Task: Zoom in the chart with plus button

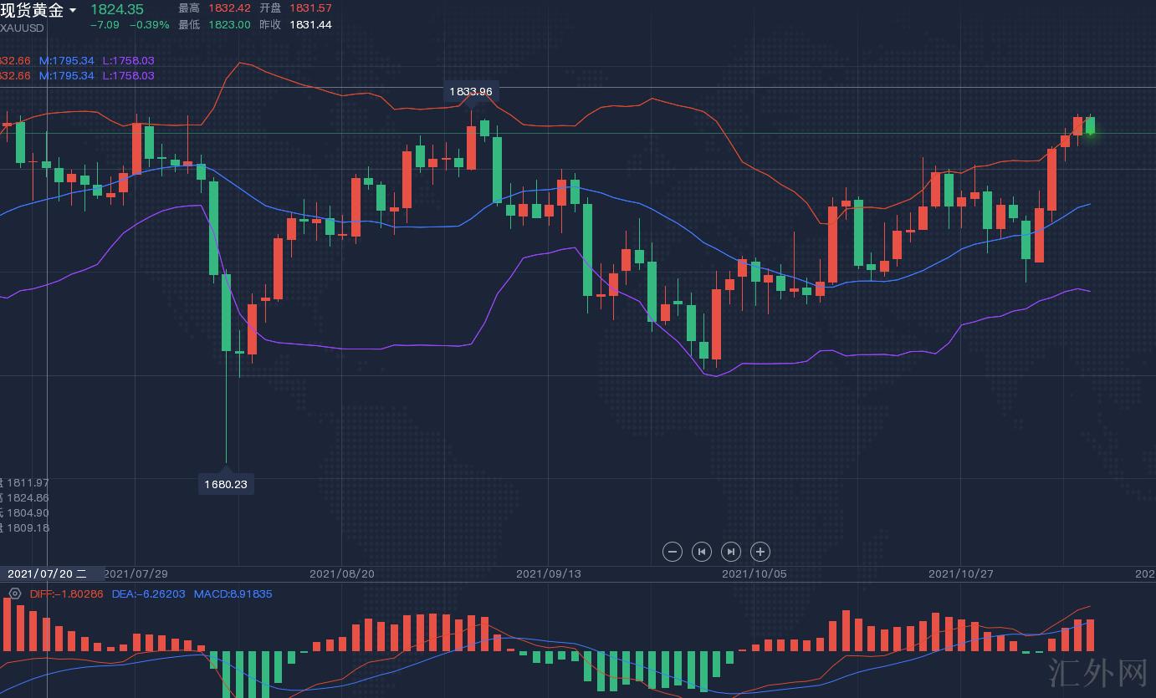Action: click(x=760, y=552)
